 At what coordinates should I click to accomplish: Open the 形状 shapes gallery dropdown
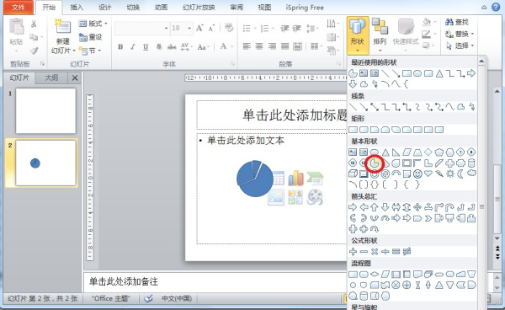point(358,35)
